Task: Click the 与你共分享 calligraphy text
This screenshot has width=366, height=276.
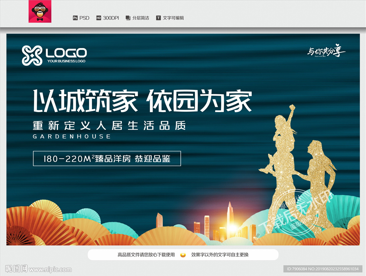Action: (x=326, y=51)
